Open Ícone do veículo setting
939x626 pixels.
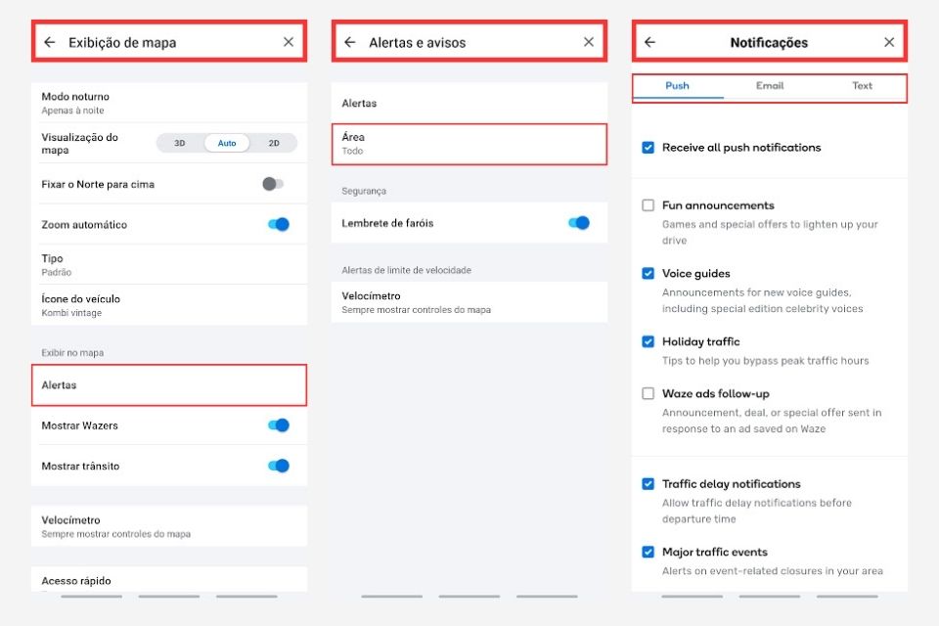coord(169,305)
